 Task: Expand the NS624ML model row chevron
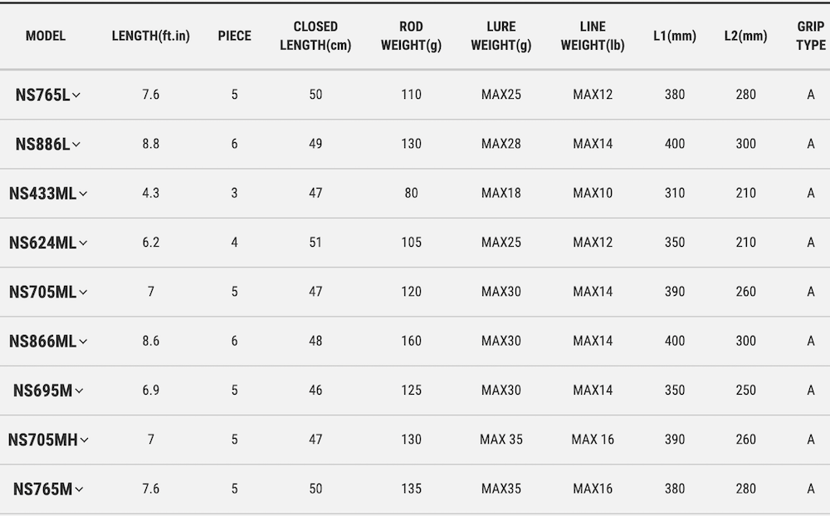click(x=83, y=243)
